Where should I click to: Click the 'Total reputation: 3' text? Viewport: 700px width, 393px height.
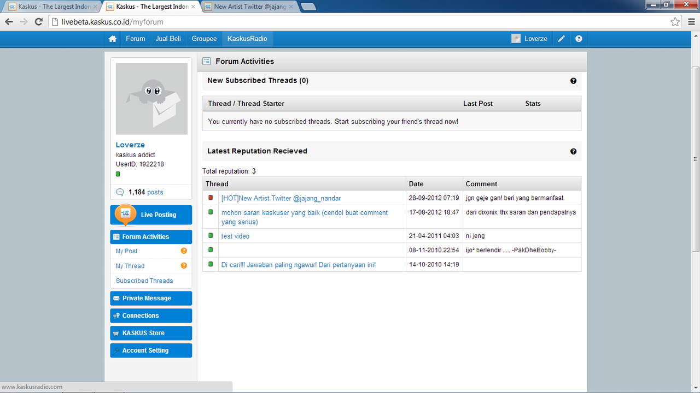click(x=229, y=171)
